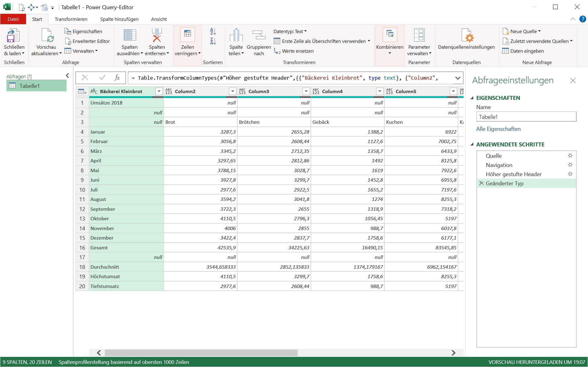Open the Verwalten dropdown
Screen dimensions: 588x367
81,51
